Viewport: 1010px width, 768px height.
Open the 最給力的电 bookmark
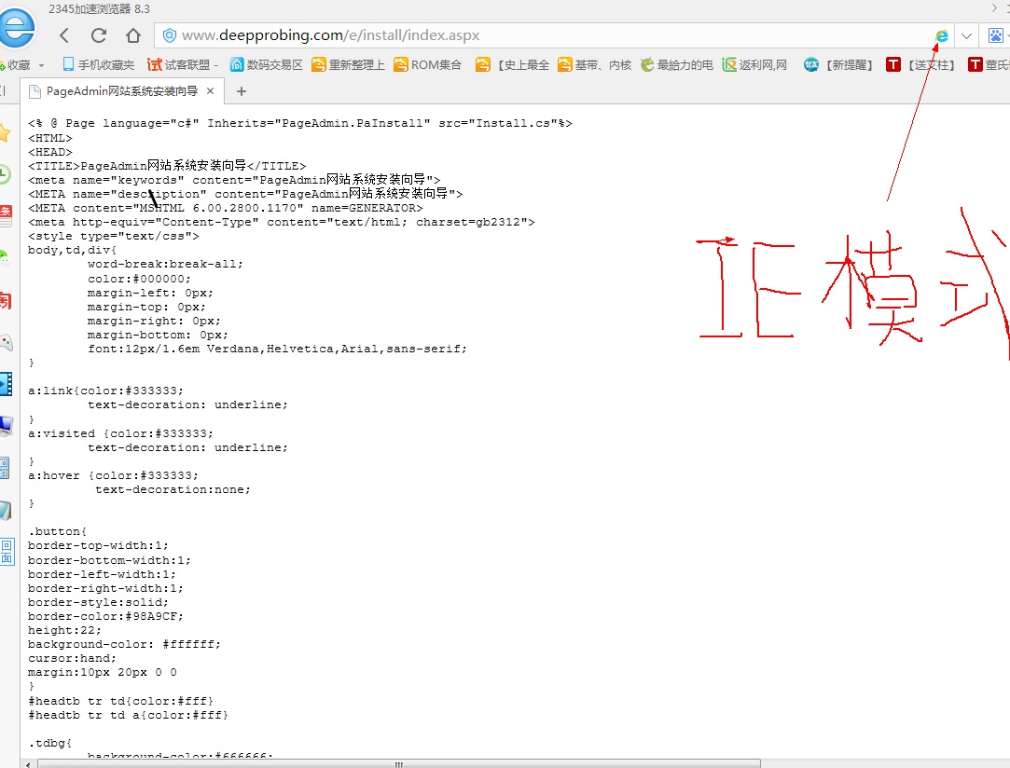point(677,65)
